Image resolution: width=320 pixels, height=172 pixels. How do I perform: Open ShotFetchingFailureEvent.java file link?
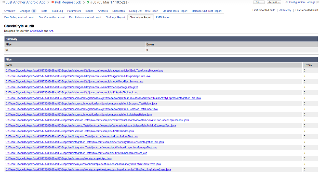coord(88,169)
